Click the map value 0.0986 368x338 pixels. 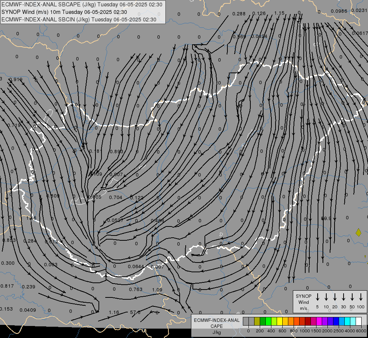tap(339, 11)
